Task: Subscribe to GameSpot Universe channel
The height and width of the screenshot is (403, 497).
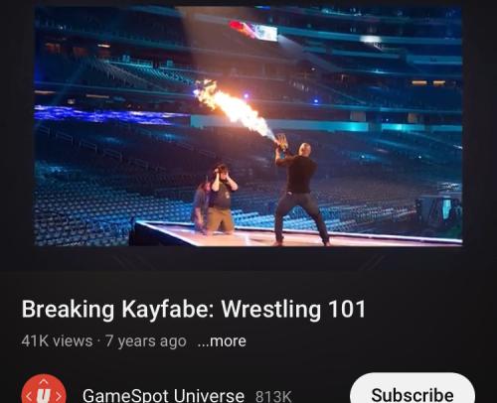Action: (x=413, y=390)
